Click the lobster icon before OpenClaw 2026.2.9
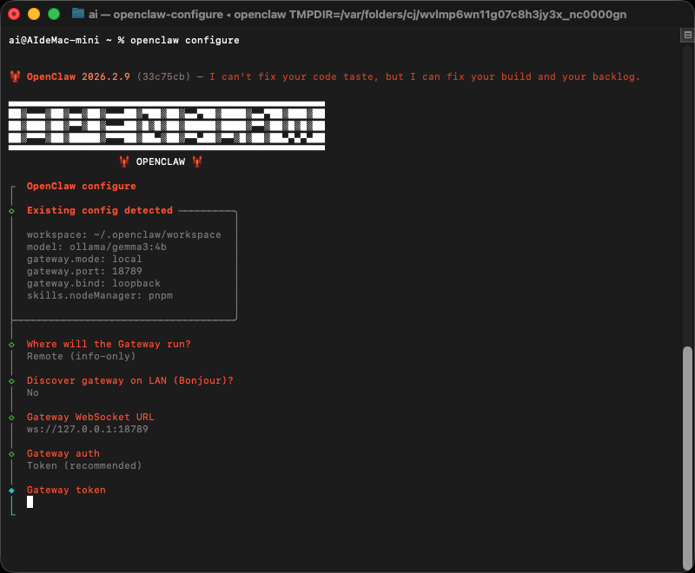The width and height of the screenshot is (695, 573). 14,77
